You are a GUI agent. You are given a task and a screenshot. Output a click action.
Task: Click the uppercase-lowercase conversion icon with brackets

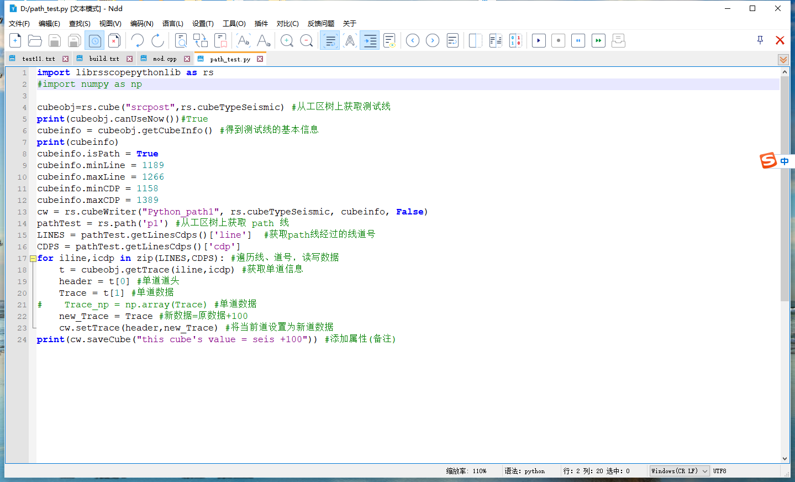pos(243,40)
